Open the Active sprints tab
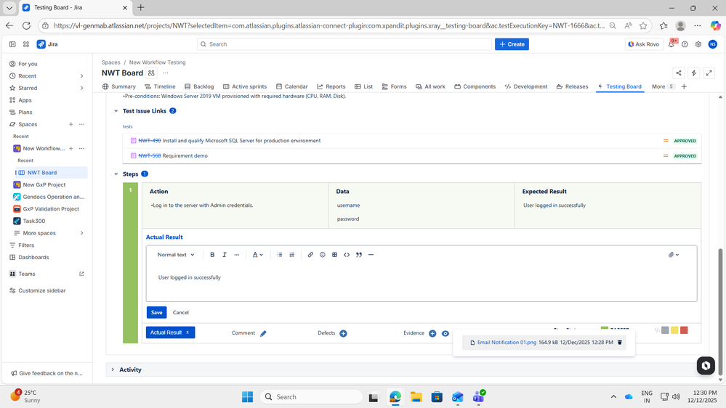Screen dimensions: 726x408 [x=245, y=86]
